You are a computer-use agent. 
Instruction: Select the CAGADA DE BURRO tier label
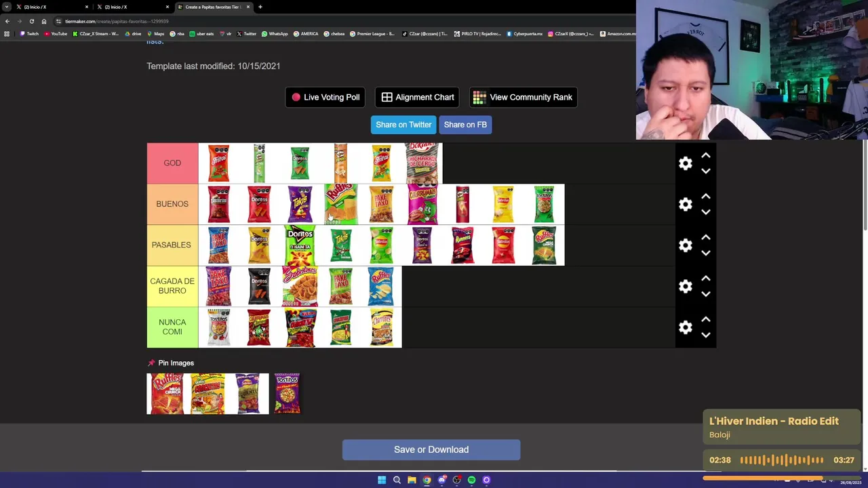(x=172, y=286)
